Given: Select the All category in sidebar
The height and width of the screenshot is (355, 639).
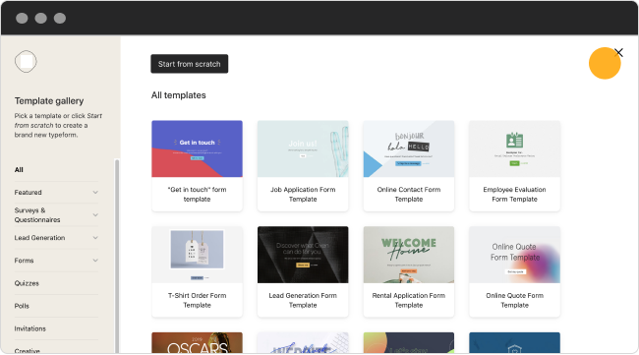Looking at the screenshot, I should pos(19,169).
